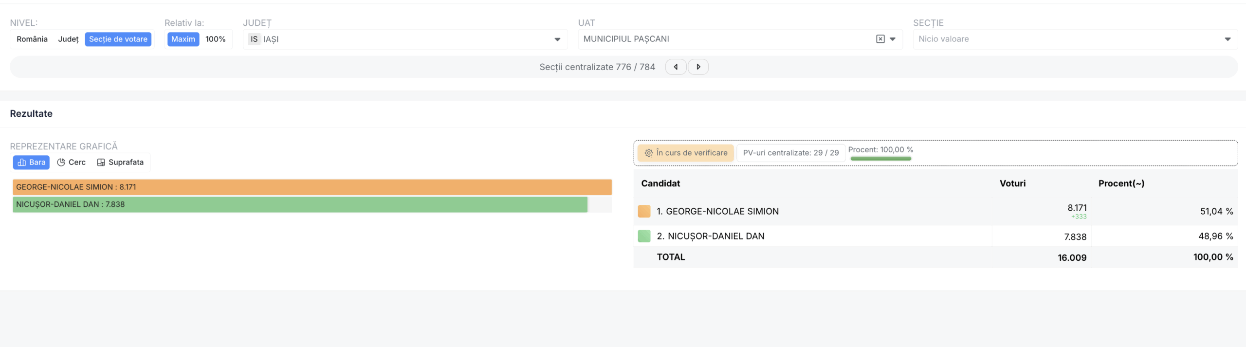Viewport: 1246px width, 347px height.
Task: Expand the JUDEȚ dropdown arrow
Action: coord(557,39)
